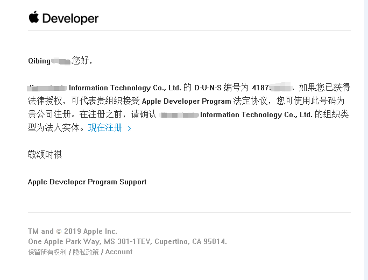Screen dimensions: 368x280
Task: Click the bold D-U-N-S label
Action: (208, 88)
